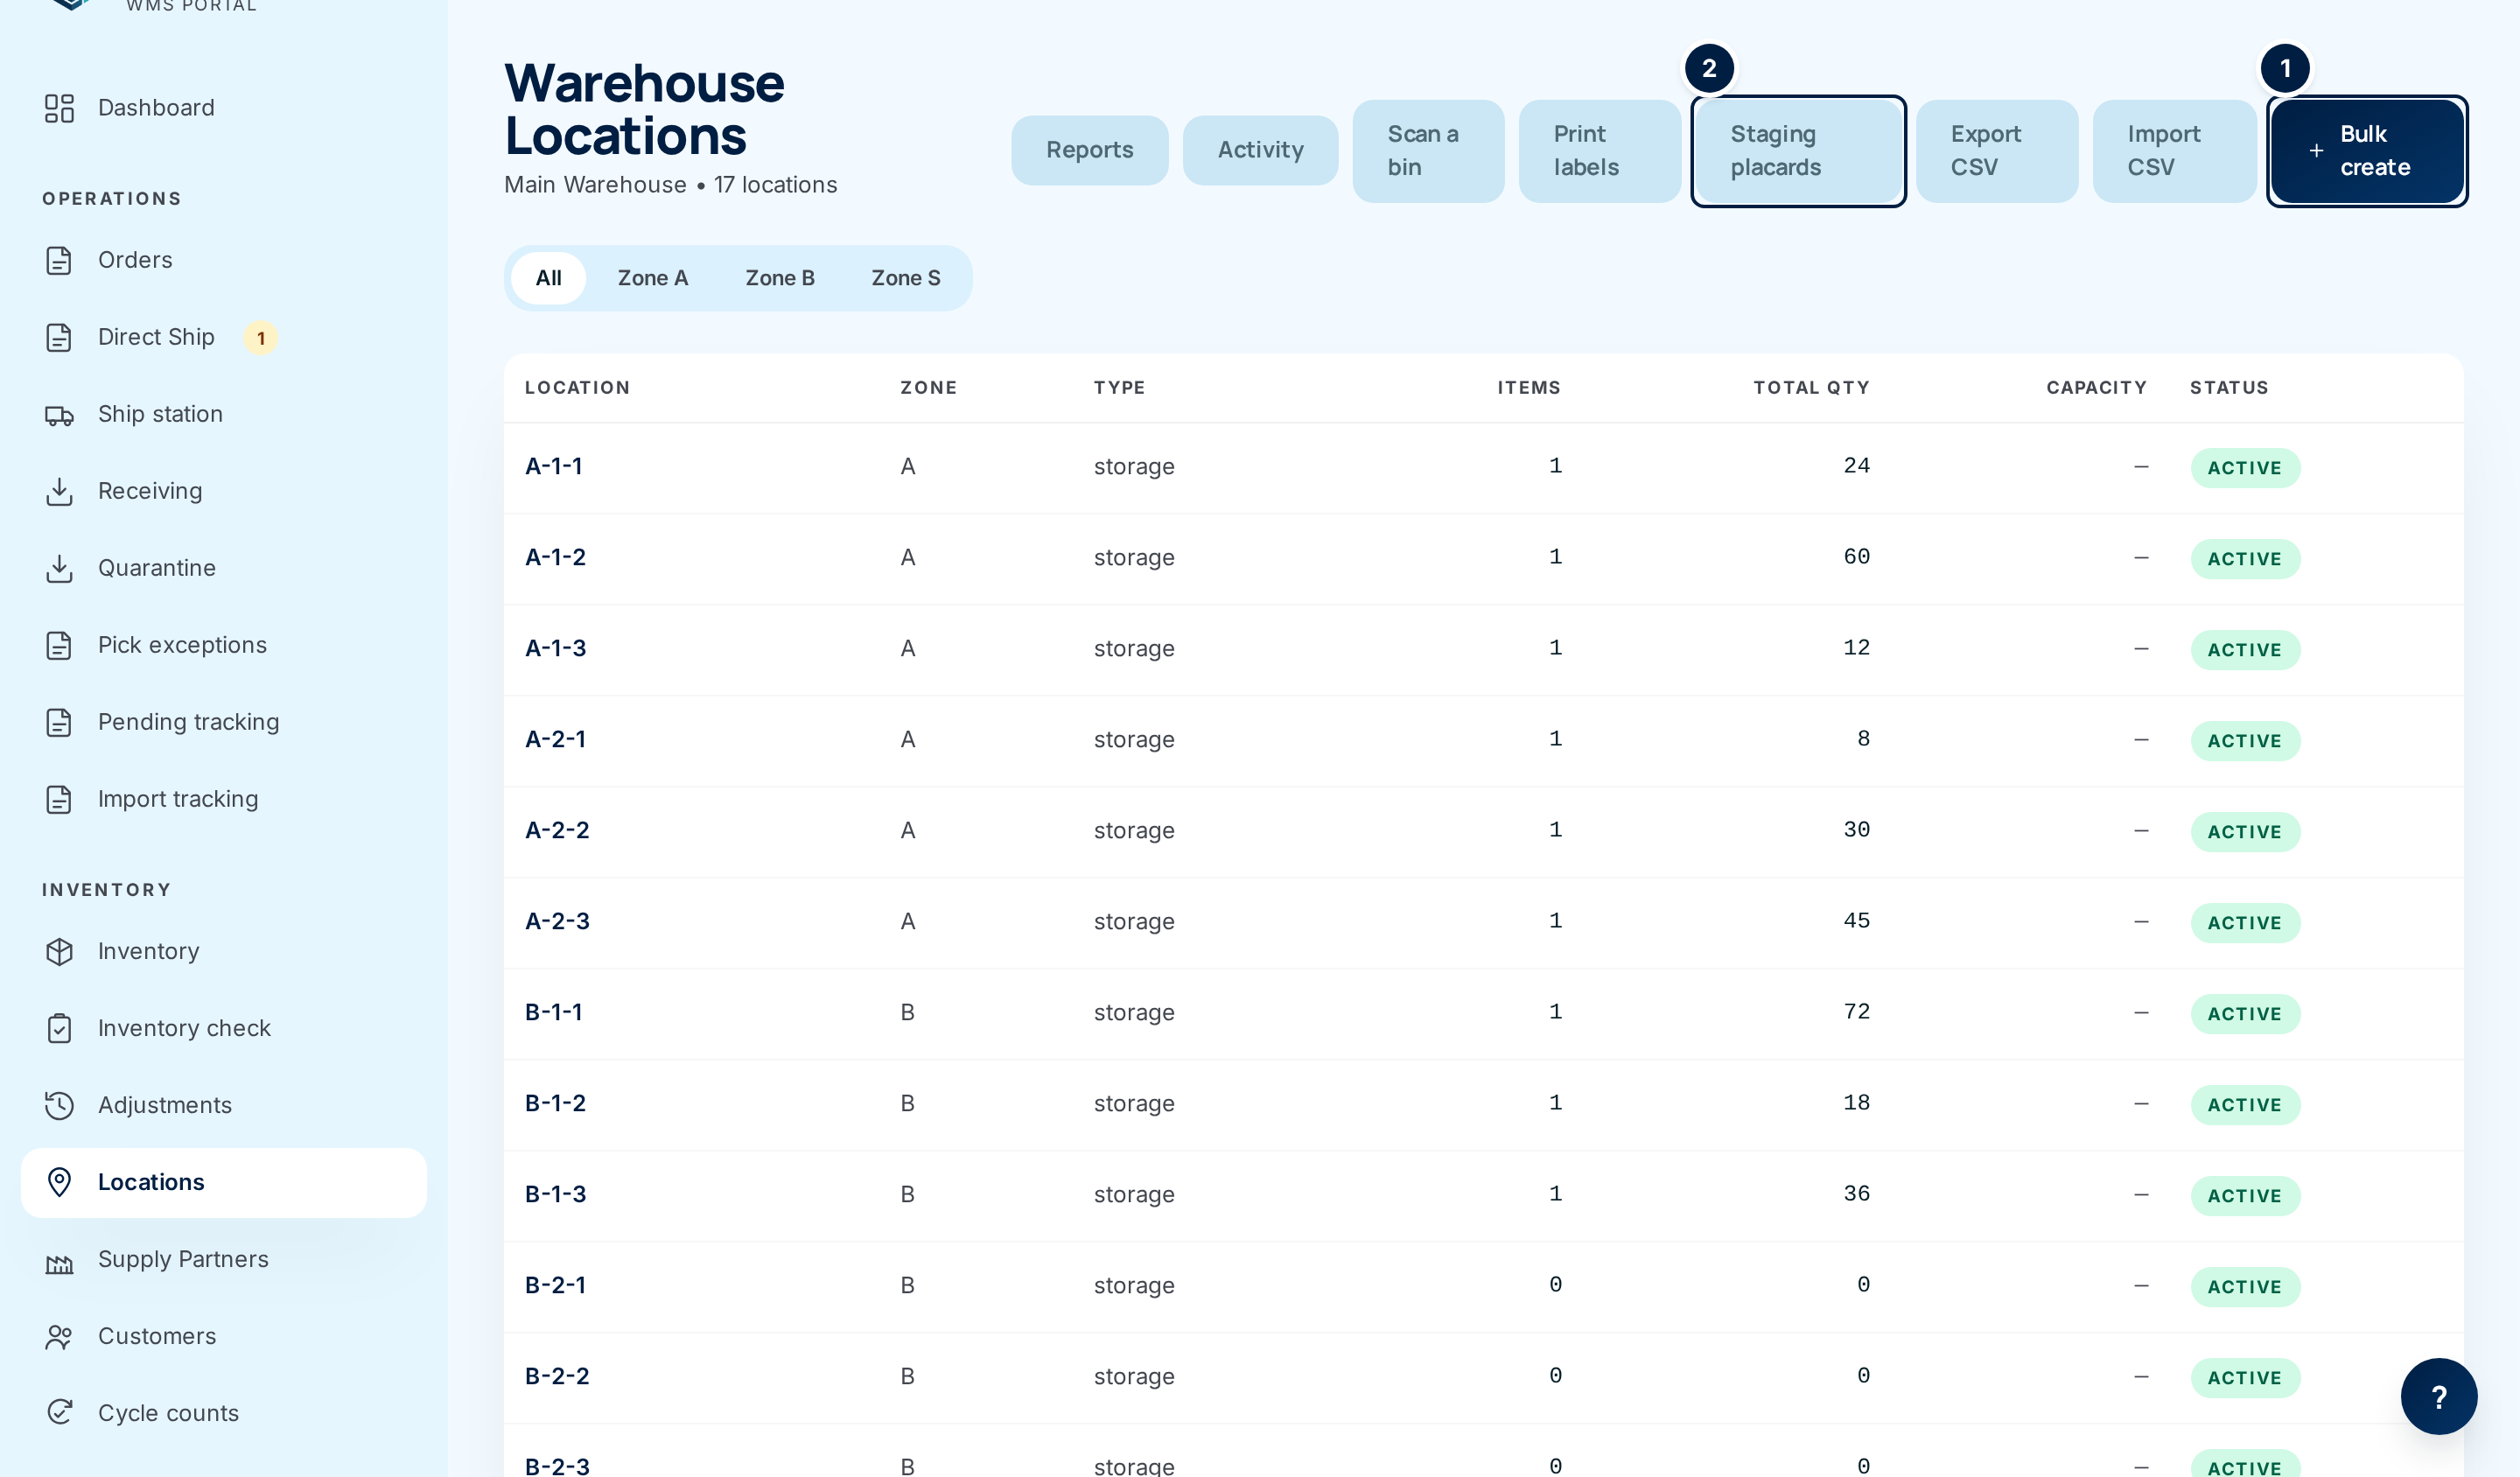Click the Orders document icon

point(59,260)
